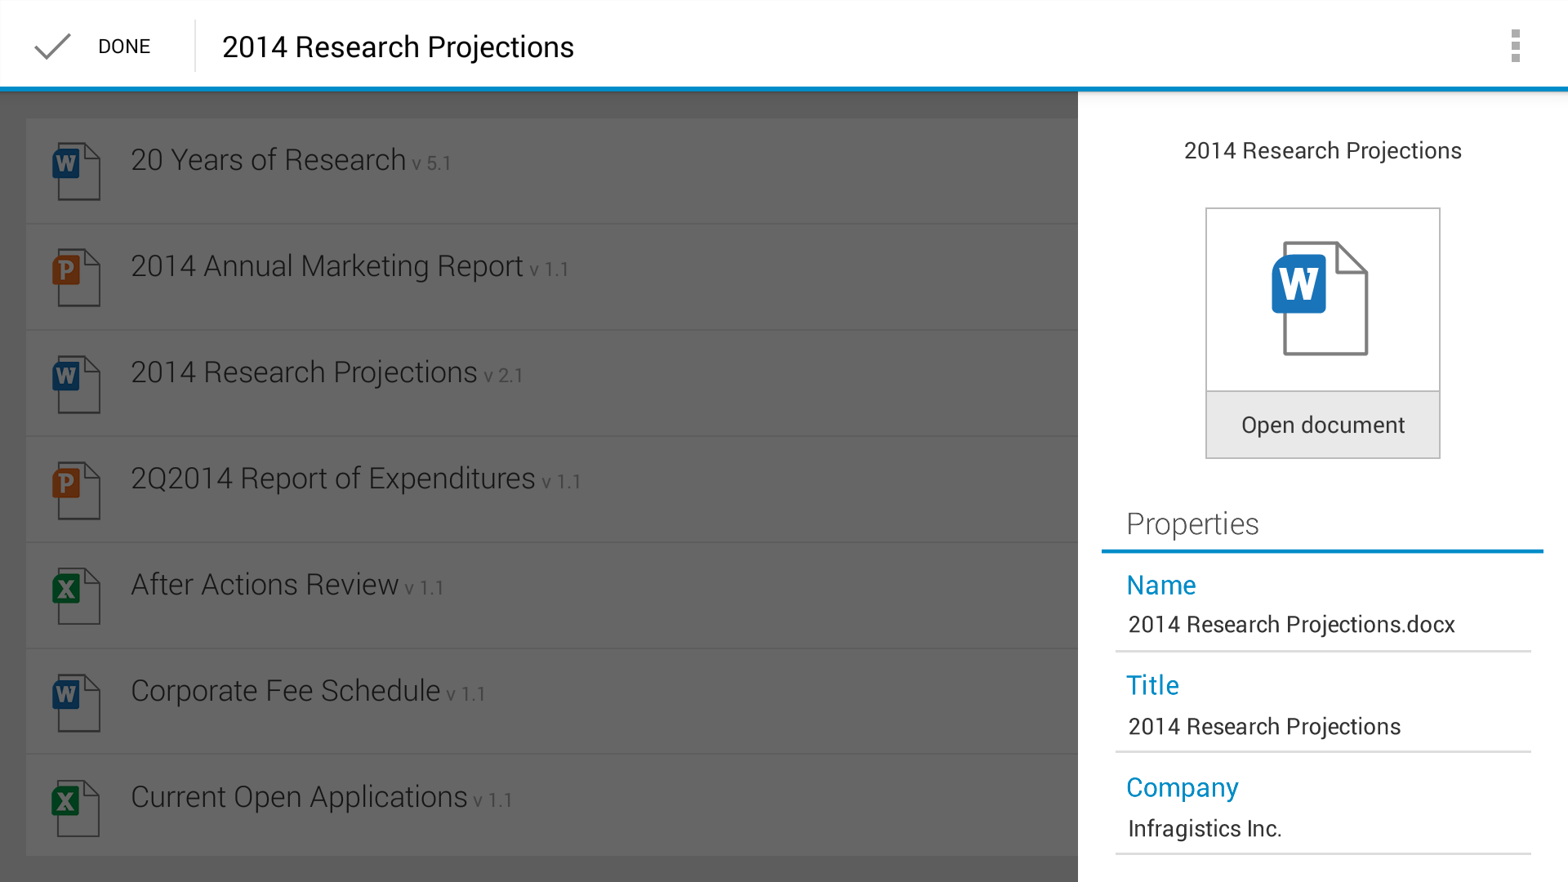Select the Word icon next to 2014 Research Projections
1568x882 pixels.
coord(76,382)
